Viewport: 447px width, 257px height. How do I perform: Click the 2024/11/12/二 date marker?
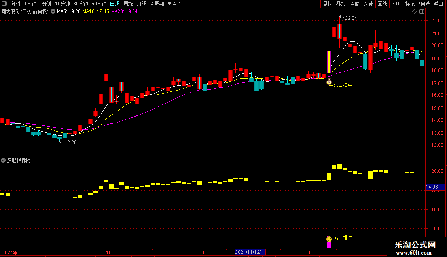250,252
